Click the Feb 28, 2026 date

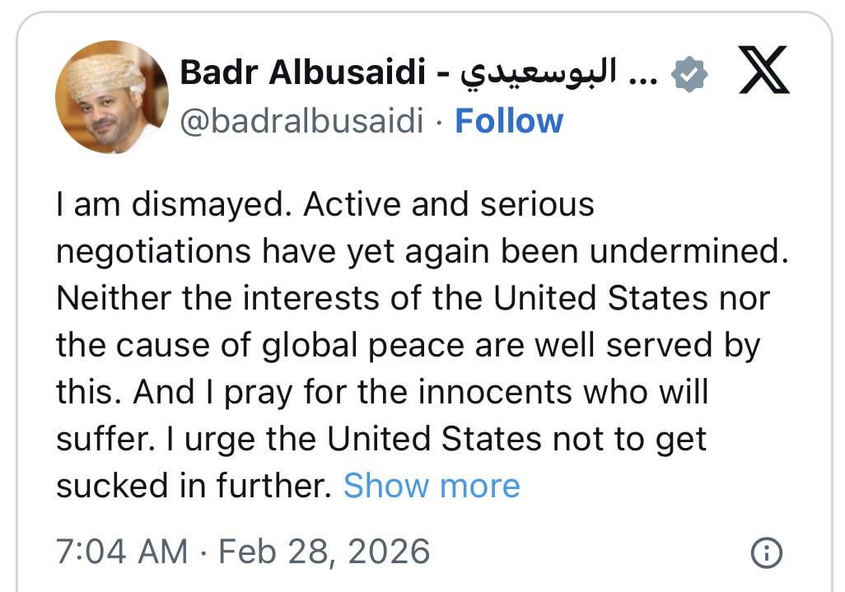point(324,551)
